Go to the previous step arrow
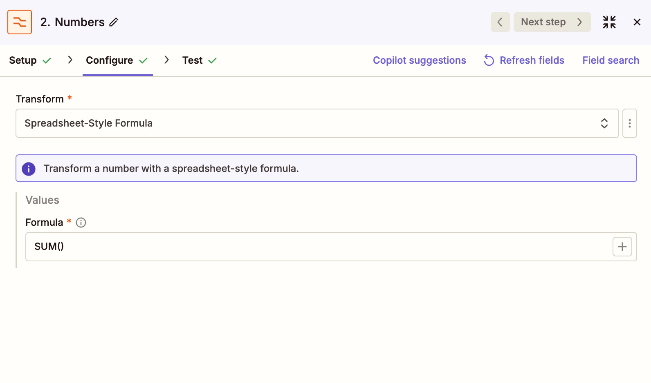The image size is (651, 383). pyautogui.click(x=500, y=22)
